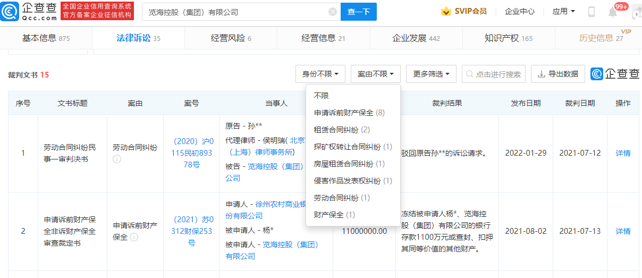Click the mobile phone icon
The width and height of the screenshot is (642, 278).
click(592, 12)
